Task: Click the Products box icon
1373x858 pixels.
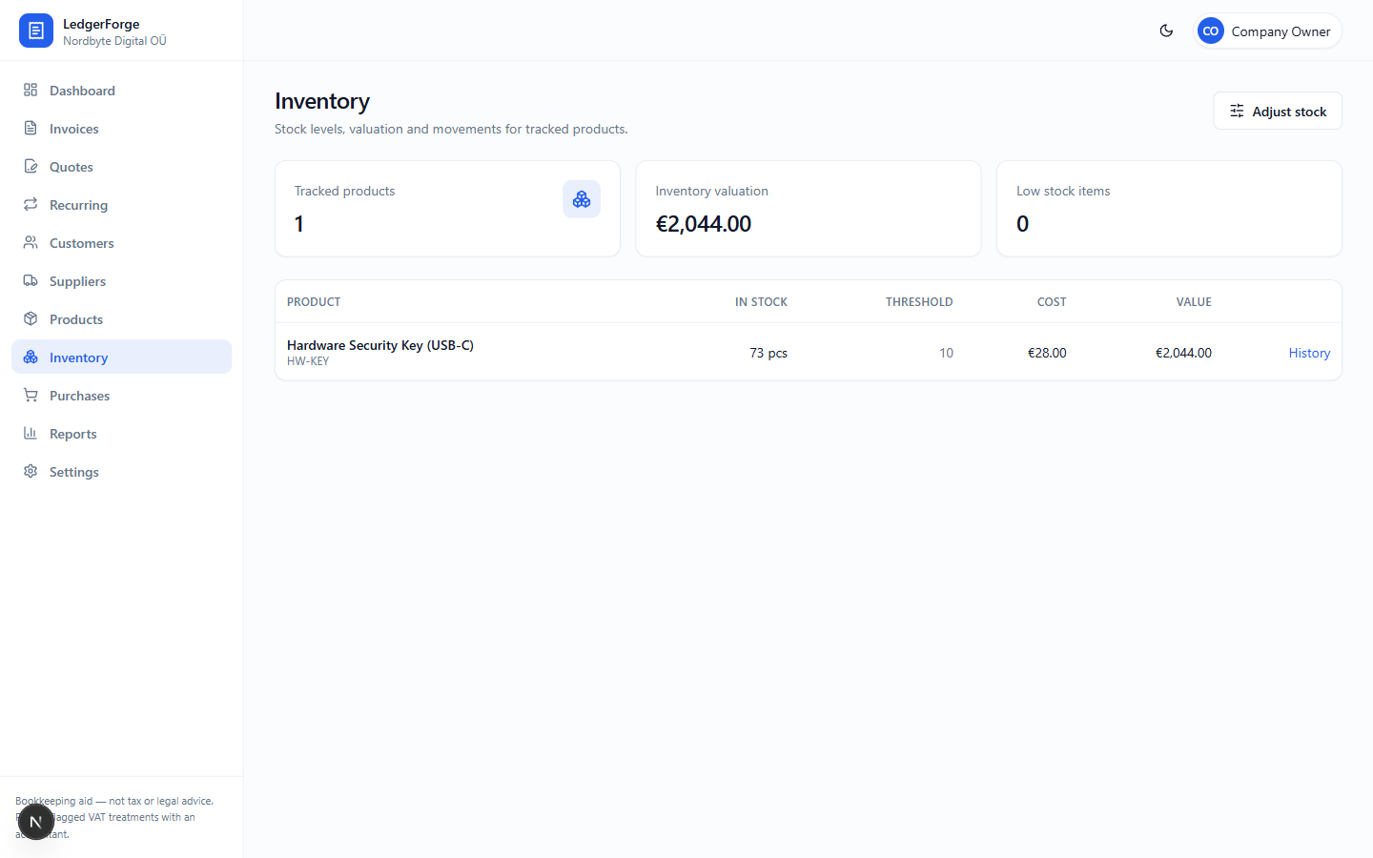Action: pos(31,318)
